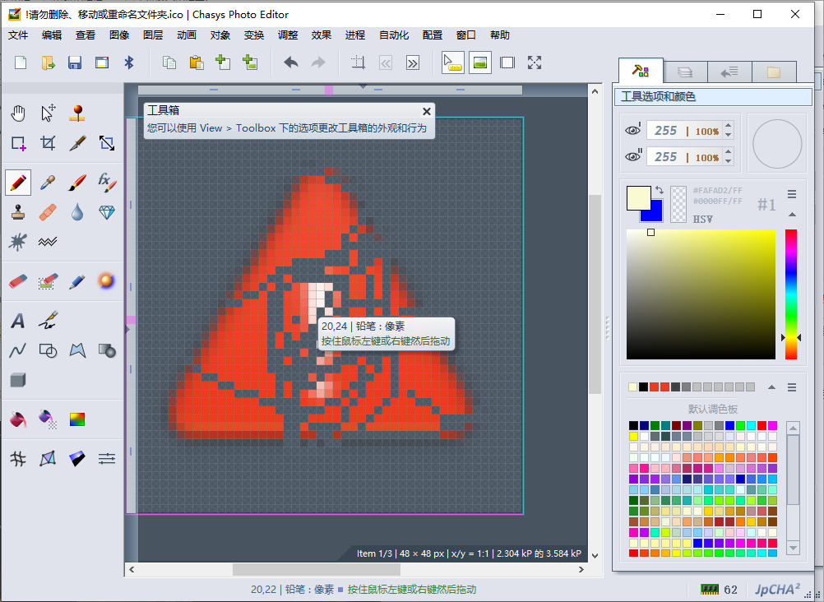Toggle the second opacity eye indicator
This screenshot has width=824, height=602.
click(x=632, y=156)
